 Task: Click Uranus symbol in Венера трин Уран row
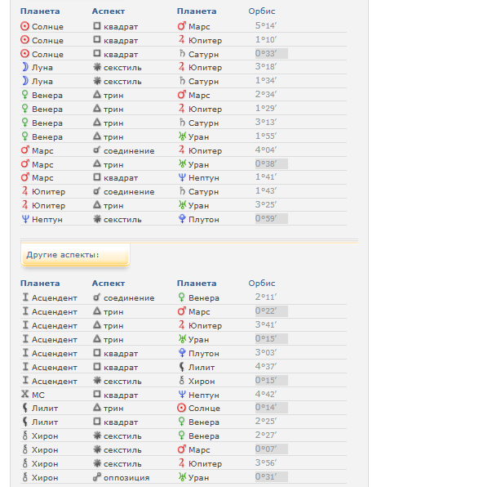(182, 136)
